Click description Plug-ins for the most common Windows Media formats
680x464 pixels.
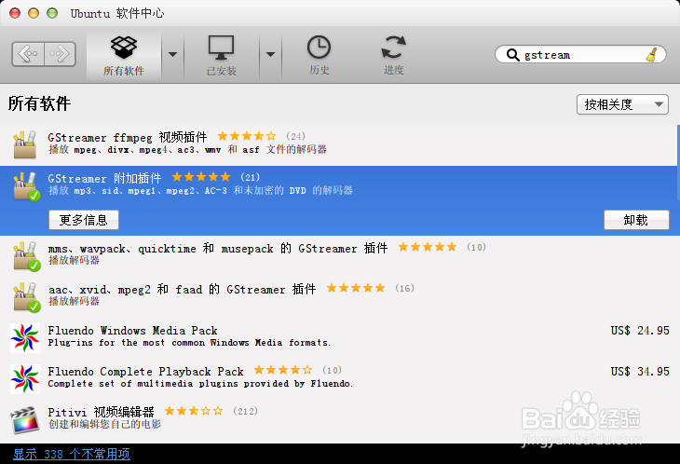click(x=189, y=343)
